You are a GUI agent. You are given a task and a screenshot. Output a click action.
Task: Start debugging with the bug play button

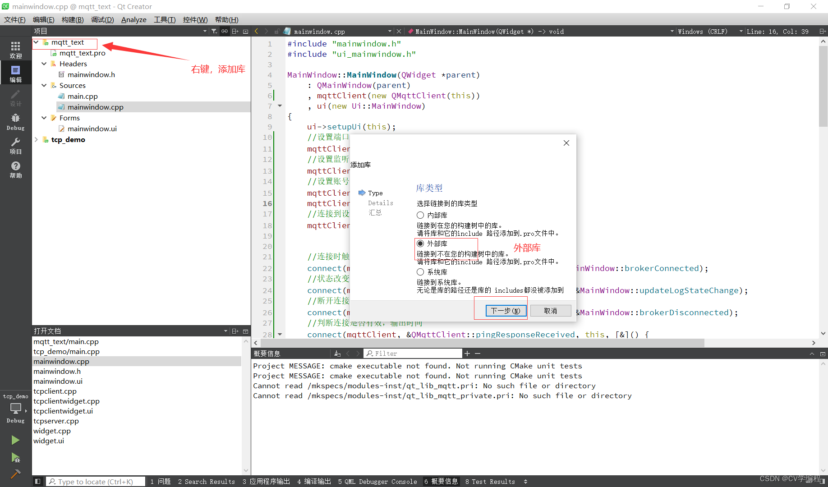tap(15, 458)
